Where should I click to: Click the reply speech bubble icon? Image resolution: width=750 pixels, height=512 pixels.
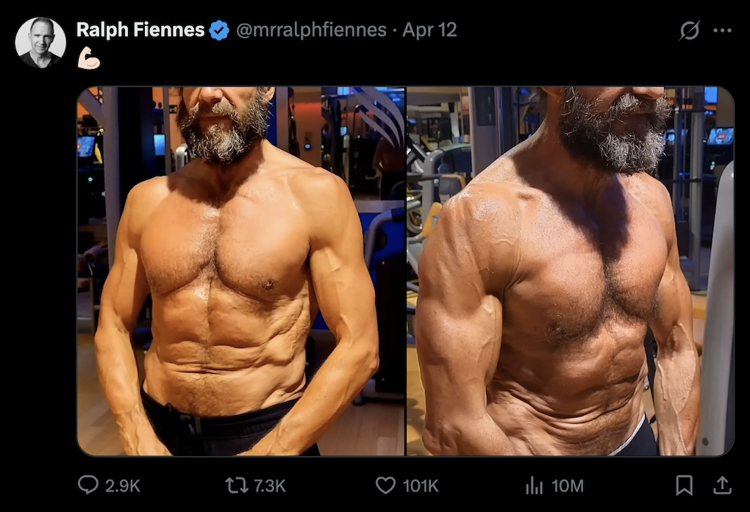88,485
